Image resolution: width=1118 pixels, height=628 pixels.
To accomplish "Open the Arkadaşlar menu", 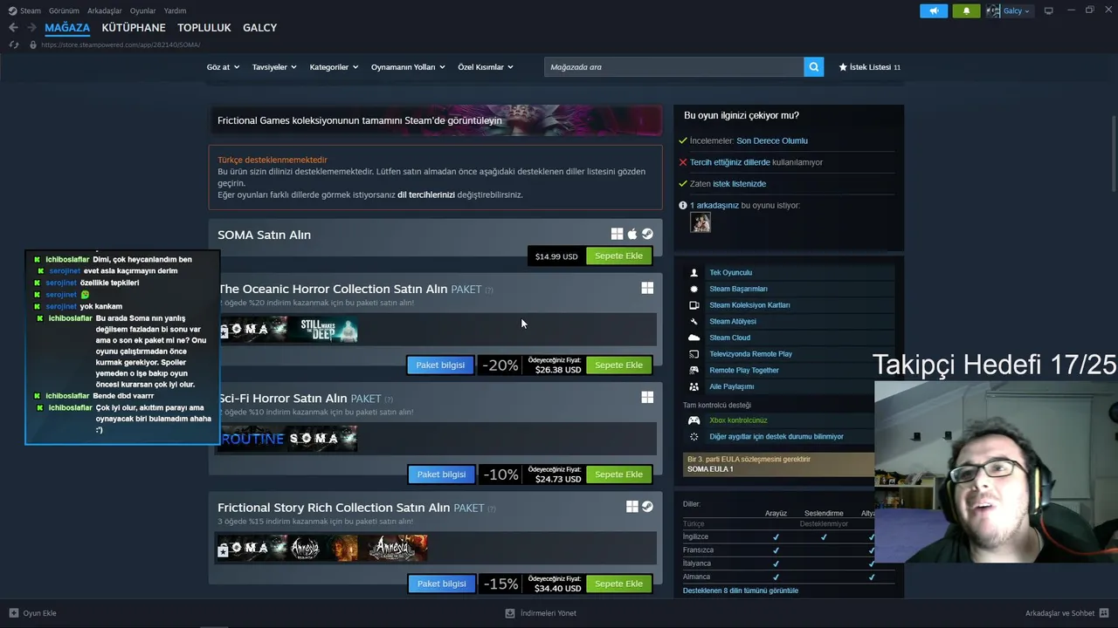I will tap(105, 11).
